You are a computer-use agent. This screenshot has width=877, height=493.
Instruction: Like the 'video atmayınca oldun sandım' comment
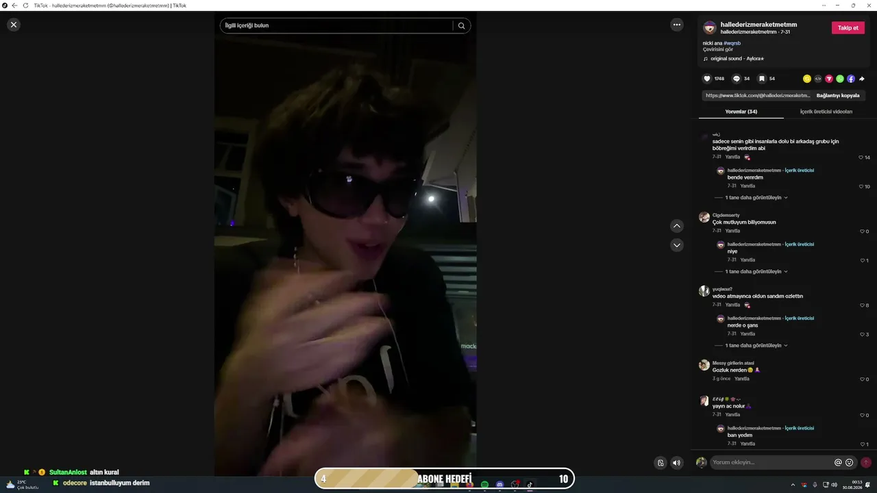click(863, 305)
